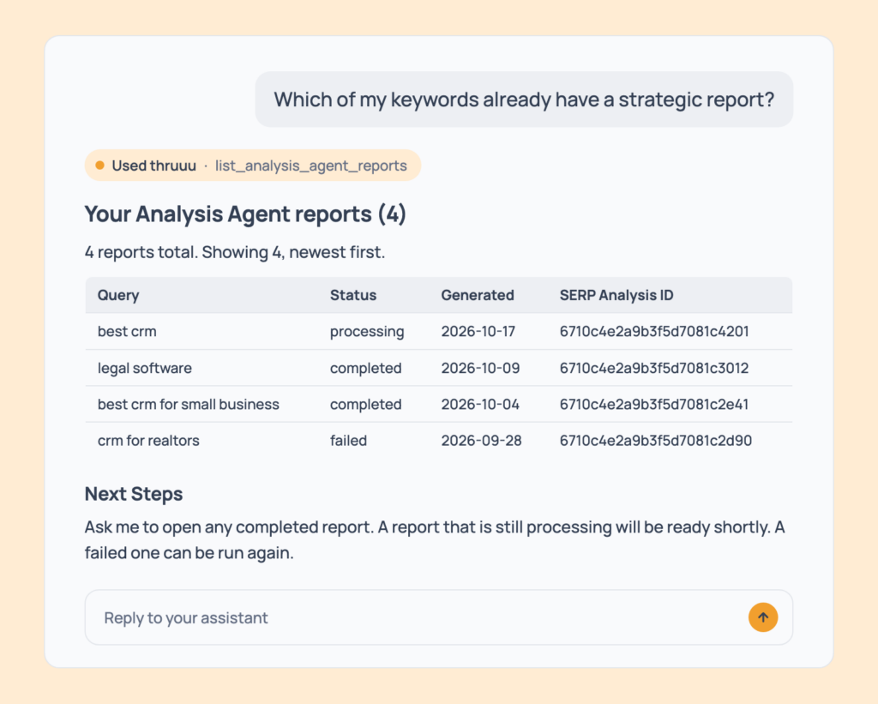The width and height of the screenshot is (878, 704).
Task: Click the 'SERP Analysis ID' column header
Action: [x=616, y=295]
